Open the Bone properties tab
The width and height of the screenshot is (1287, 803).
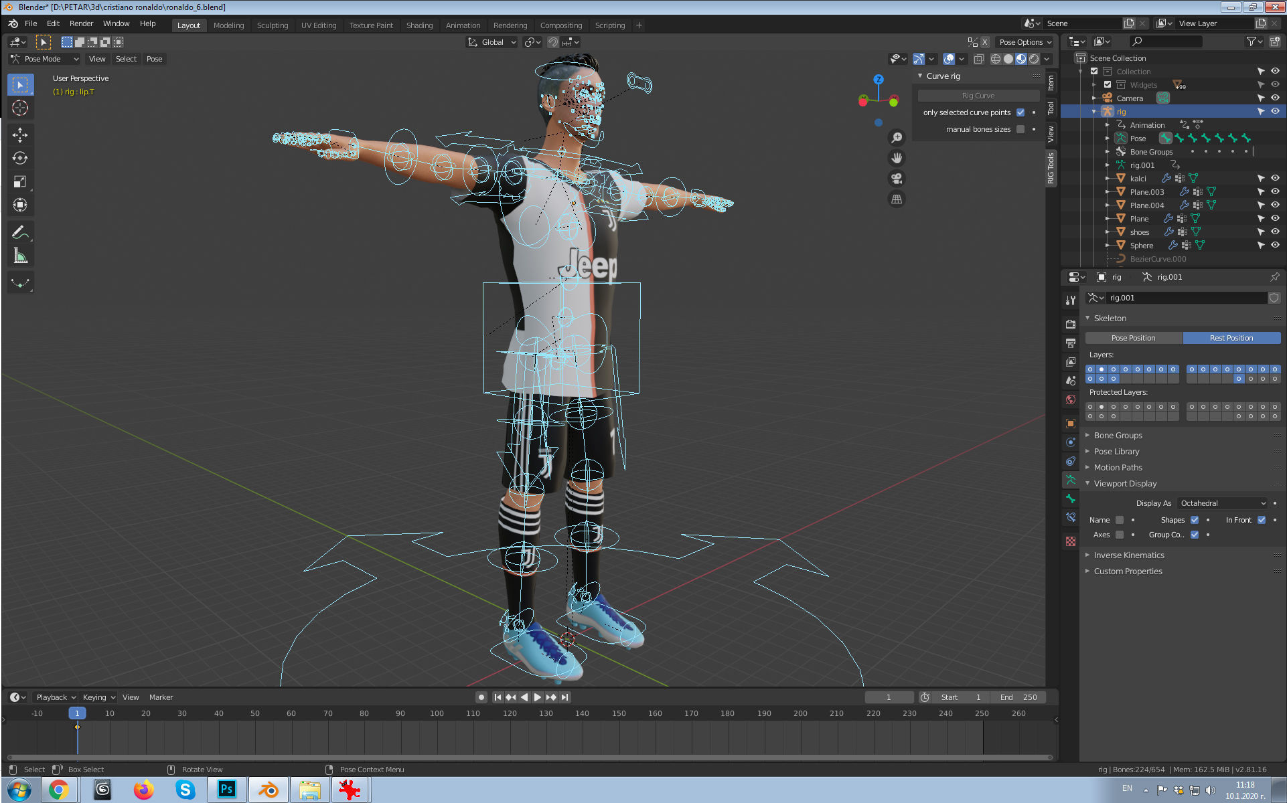(1071, 499)
